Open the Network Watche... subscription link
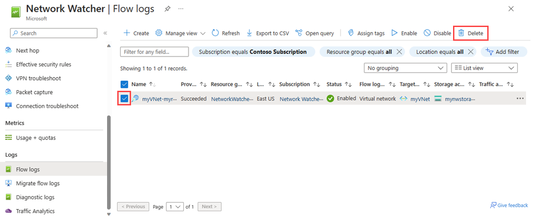533x217 pixels. tap(301, 99)
